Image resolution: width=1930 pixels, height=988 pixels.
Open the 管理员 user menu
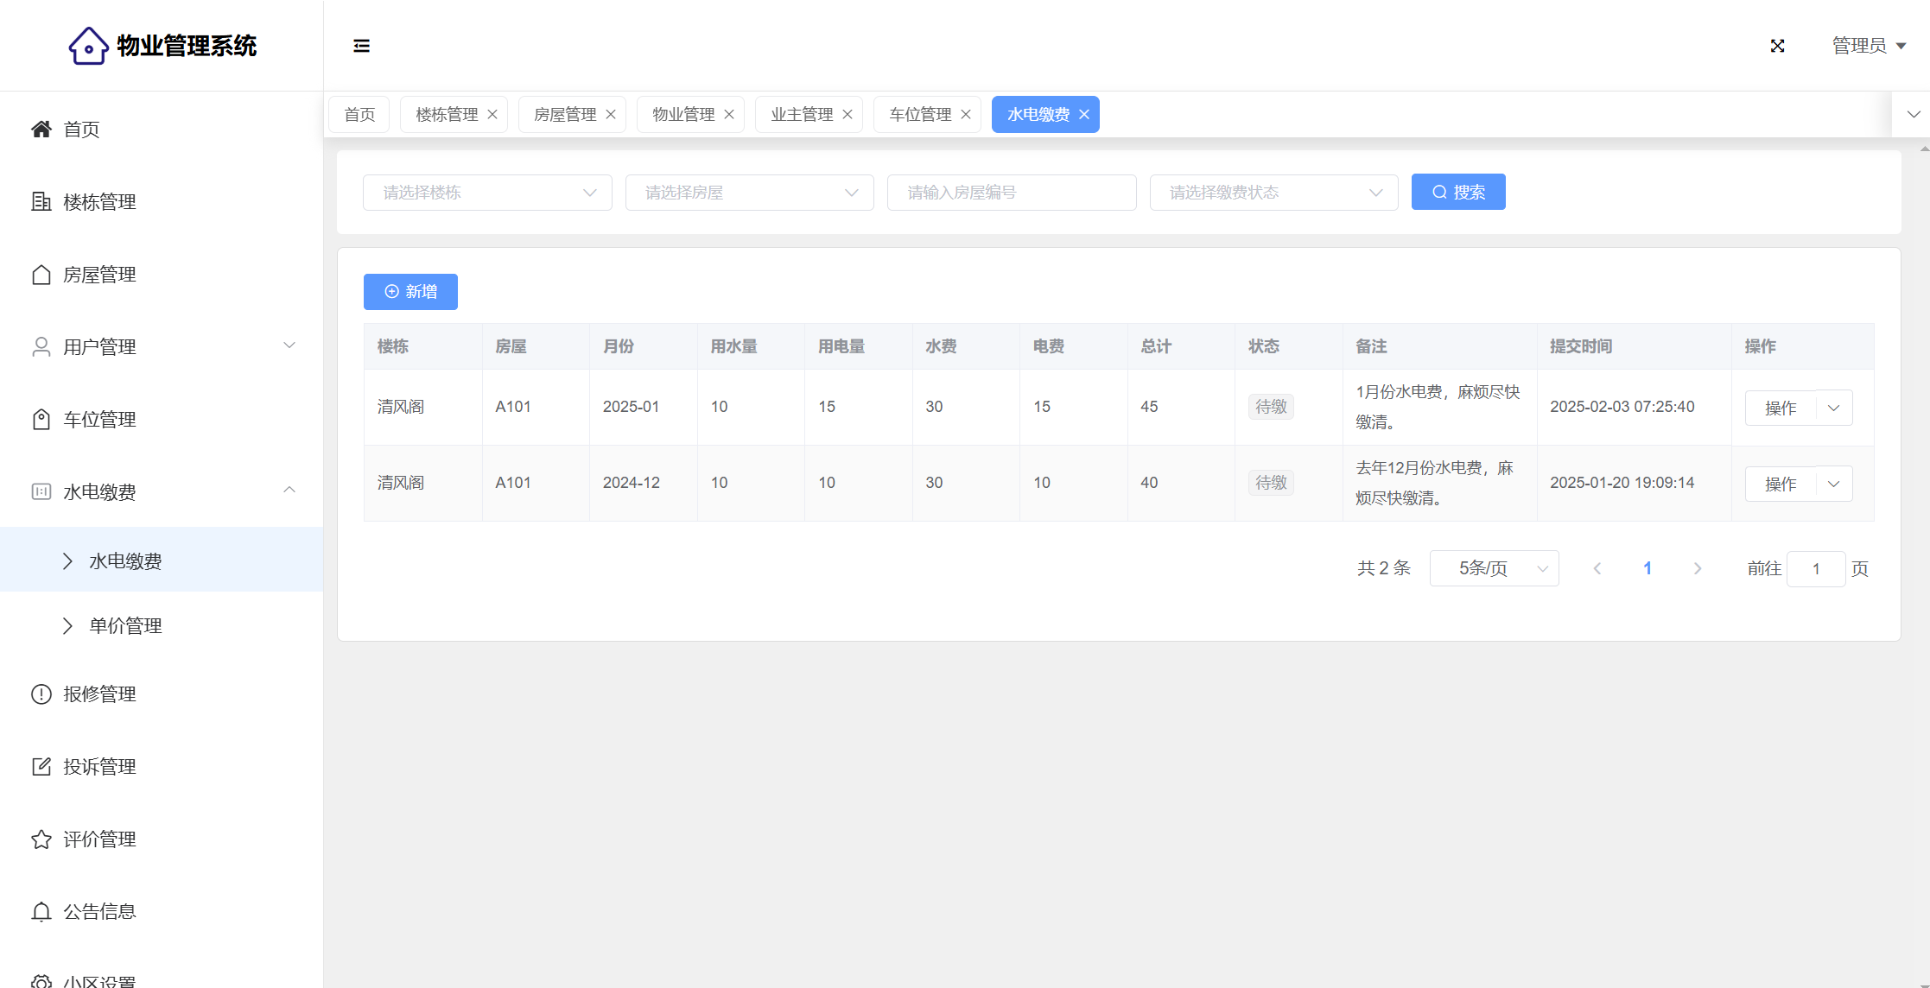click(x=1869, y=46)
